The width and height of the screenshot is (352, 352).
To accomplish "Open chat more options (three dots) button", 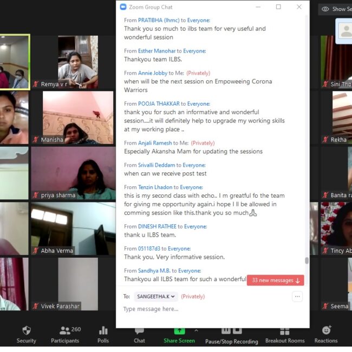I will click(x=297, y=296).
